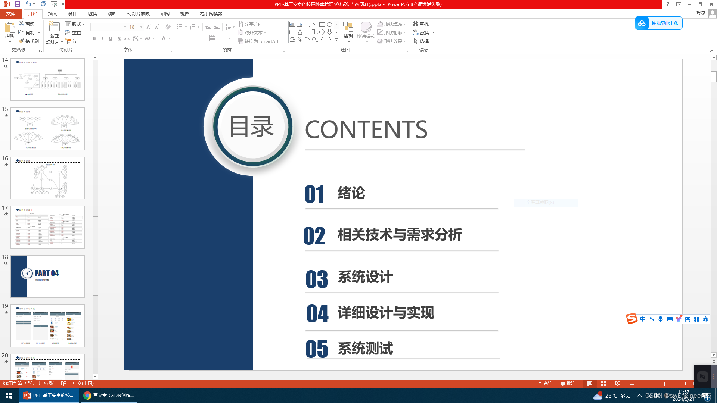Reset slide layout with 重置
The width and height of the screenshot is (717, 403).
pos(73,32)
